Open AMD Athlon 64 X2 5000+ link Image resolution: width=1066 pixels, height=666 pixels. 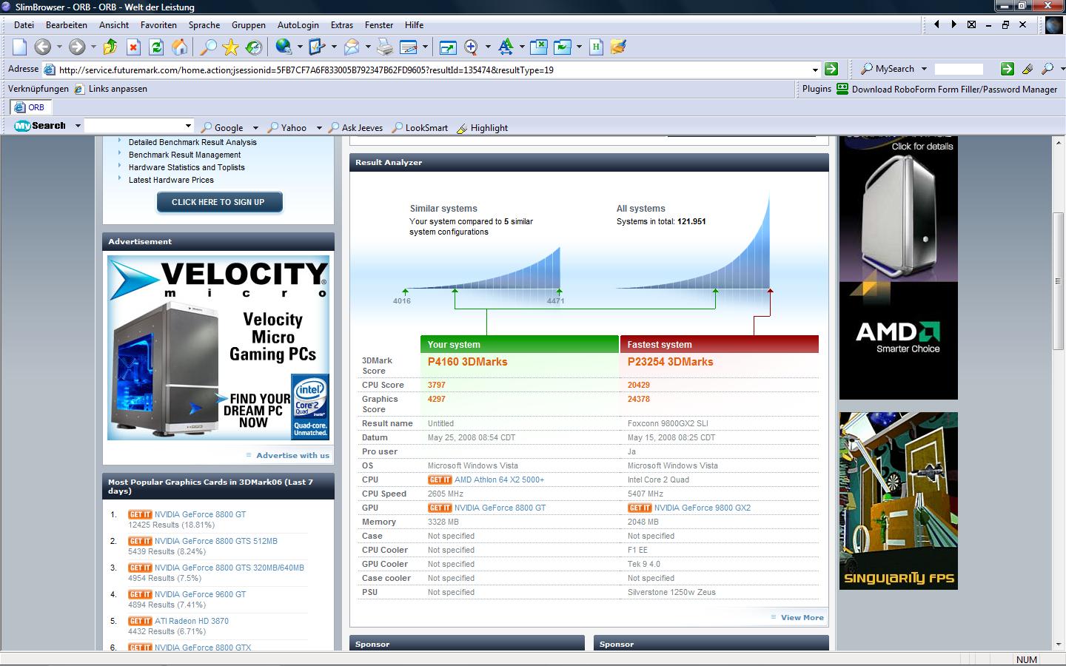499,480
